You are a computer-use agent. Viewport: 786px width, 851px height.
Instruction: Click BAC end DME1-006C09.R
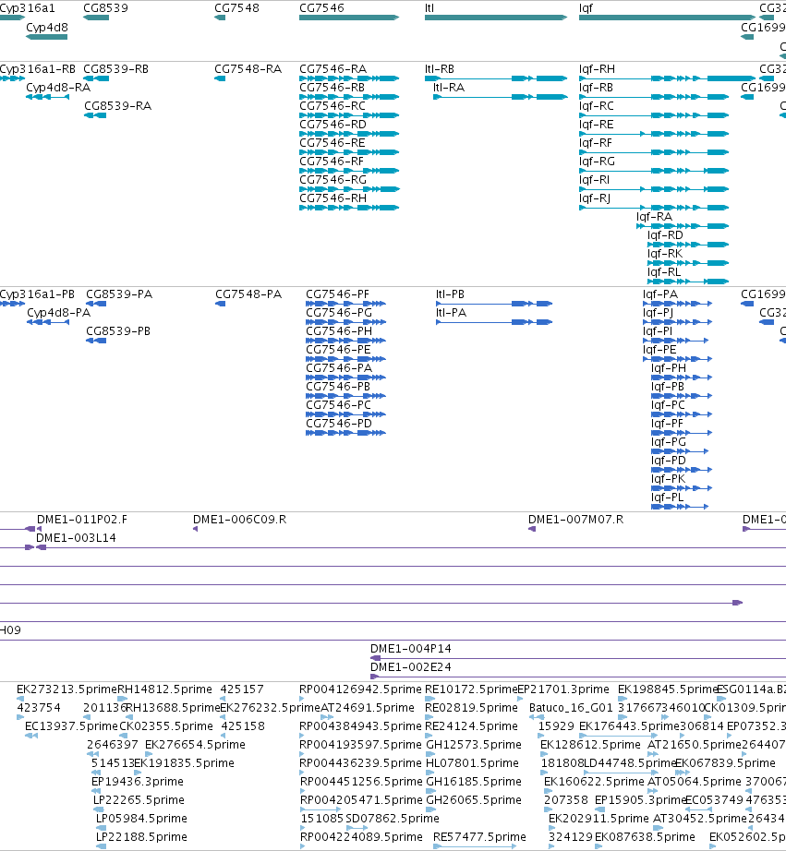(x=239, y=520)
